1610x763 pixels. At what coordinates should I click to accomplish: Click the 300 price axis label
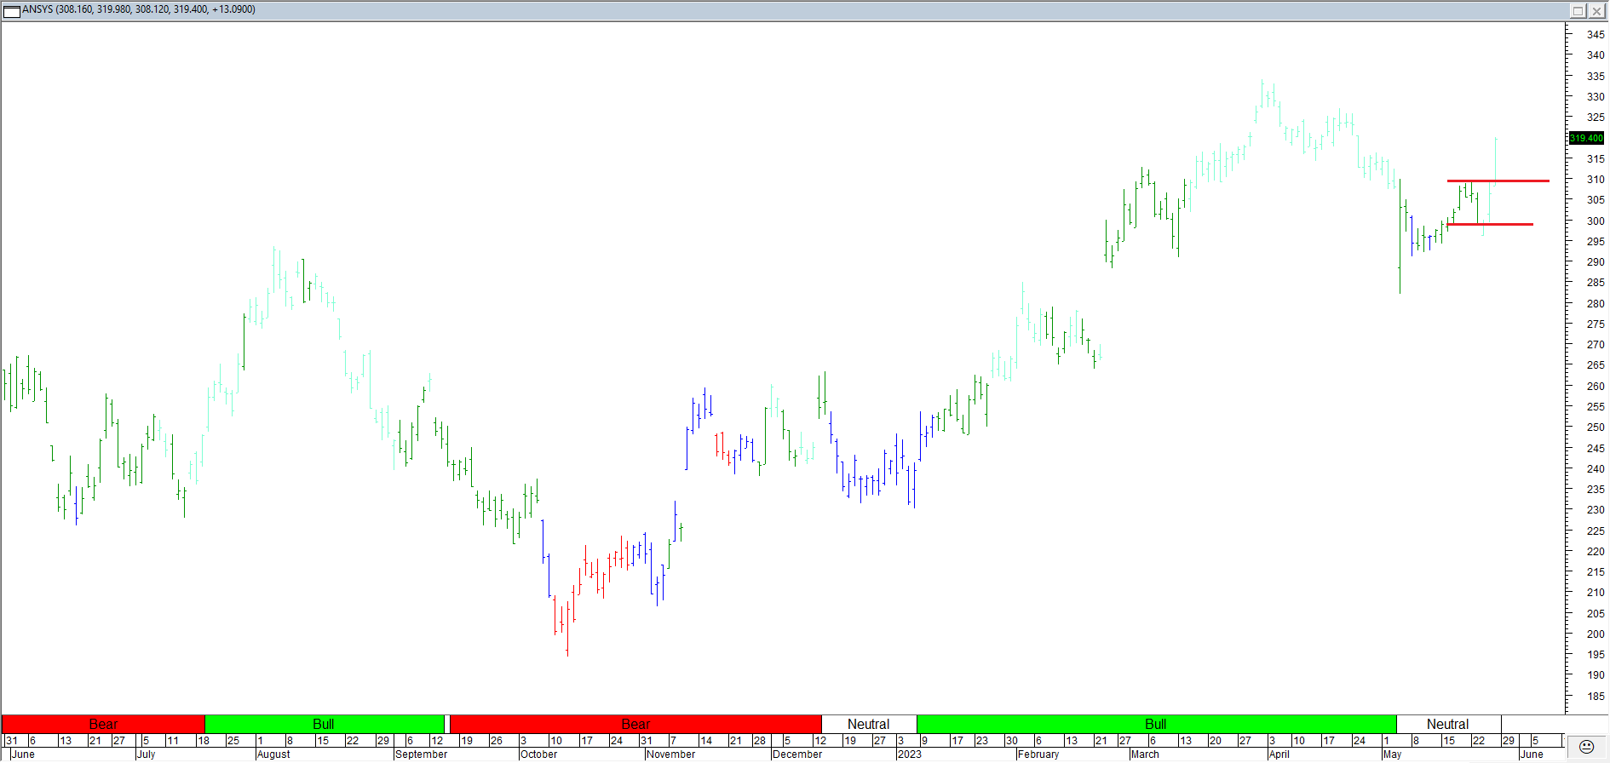[1596, 221]
